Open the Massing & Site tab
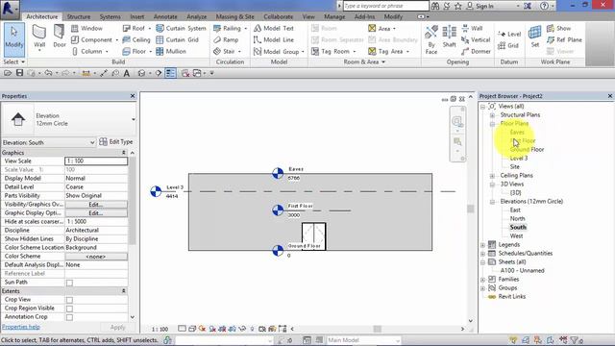 234,17
